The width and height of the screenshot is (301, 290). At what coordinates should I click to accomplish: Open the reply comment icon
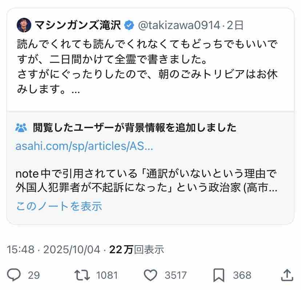[14, 275]
